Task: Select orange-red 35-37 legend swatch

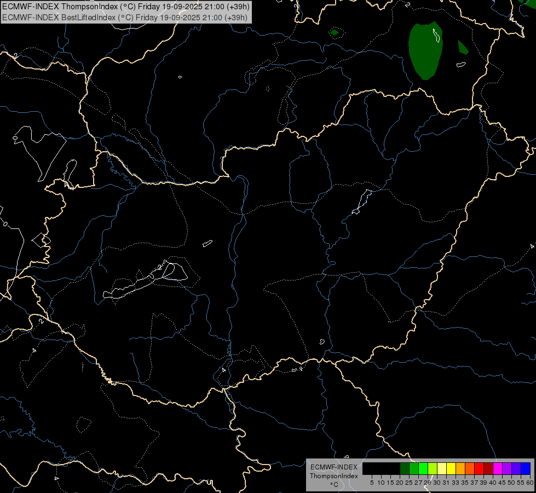Action: tap(470, 468)
